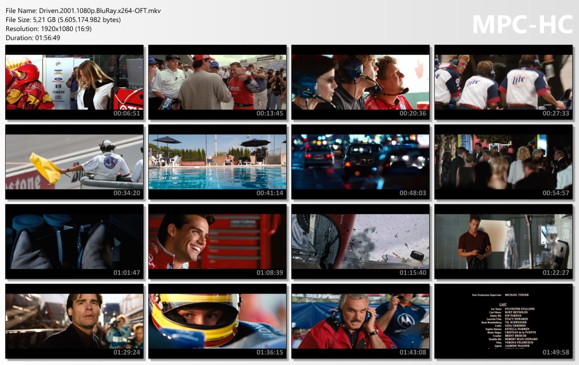Click the File Name text line
Viewport: 579px width, 365px height.
click(83, 11)
